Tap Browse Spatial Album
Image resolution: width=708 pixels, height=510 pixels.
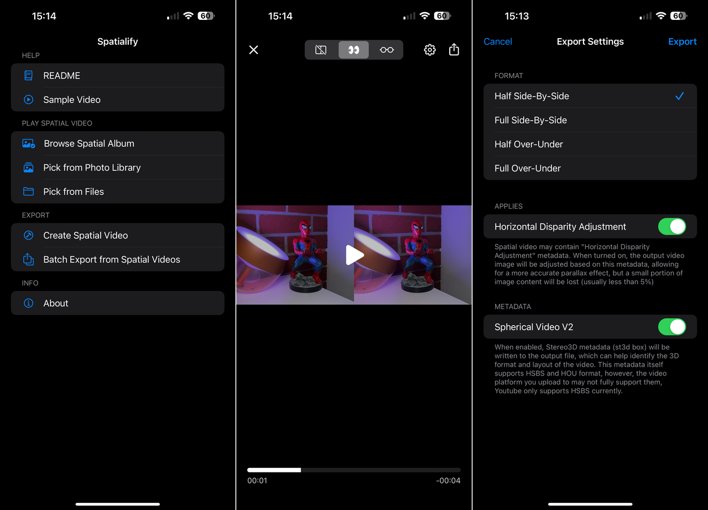pyautogui.click(x=118, y=143)
